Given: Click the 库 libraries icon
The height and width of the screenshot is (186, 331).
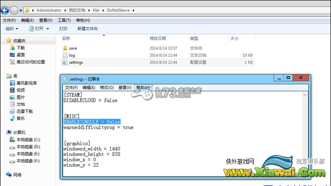Looking at the screenshot, I should [9, 76].
